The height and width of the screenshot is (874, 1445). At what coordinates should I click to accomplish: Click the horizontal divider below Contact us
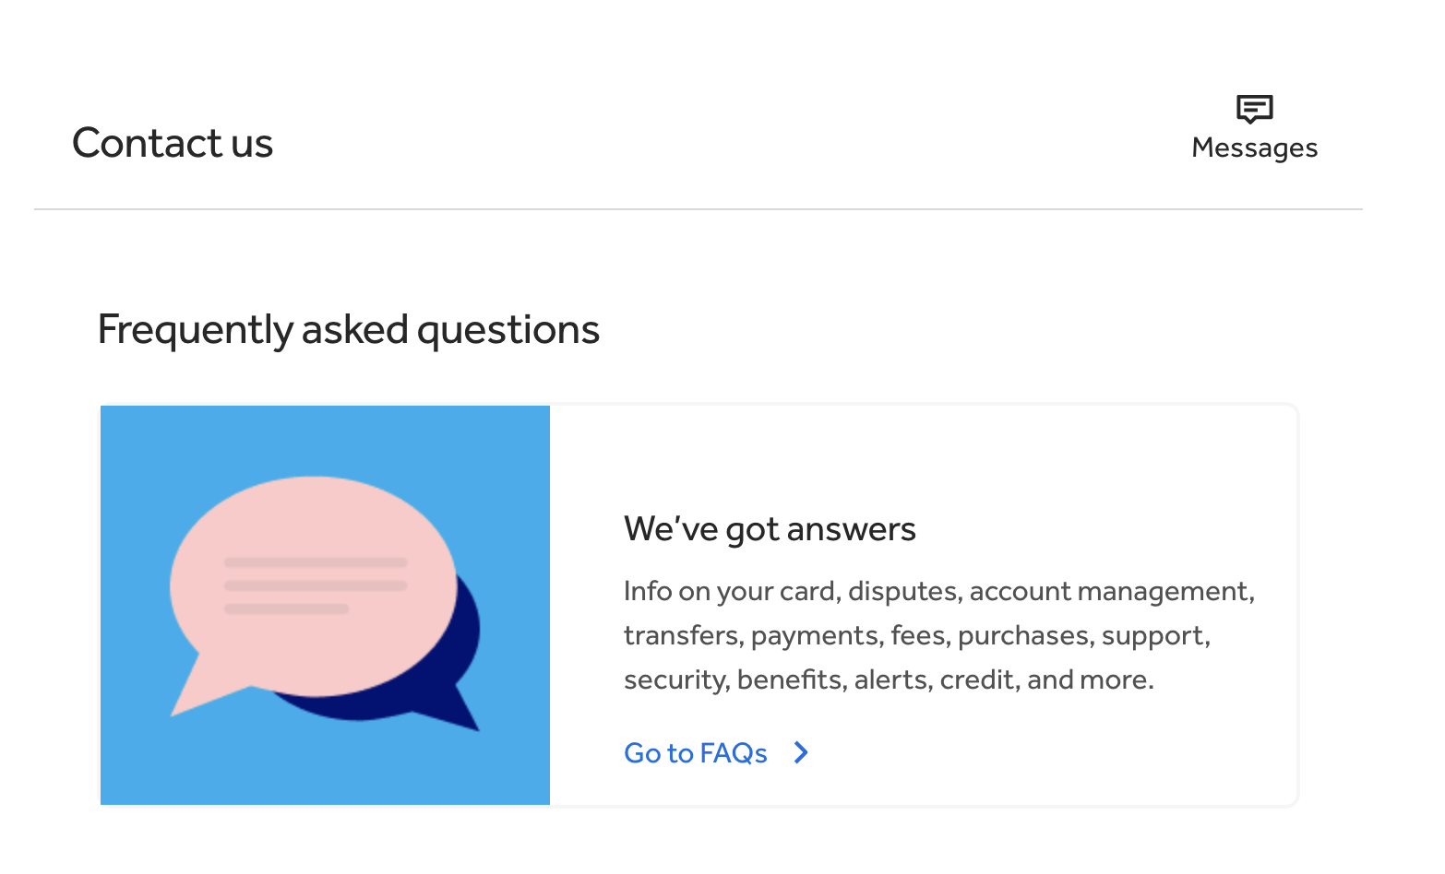699,209
